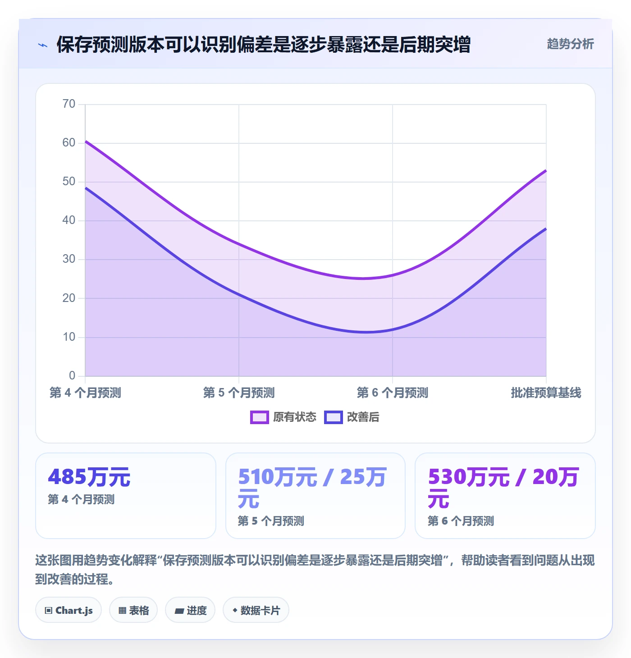Click the lightning bolt icon beside title

(43, 45)
